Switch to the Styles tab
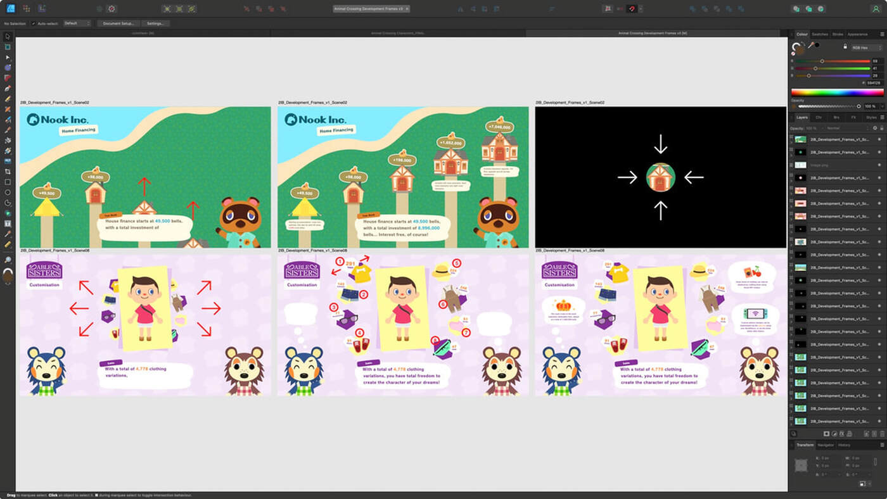 coord(871,118)
